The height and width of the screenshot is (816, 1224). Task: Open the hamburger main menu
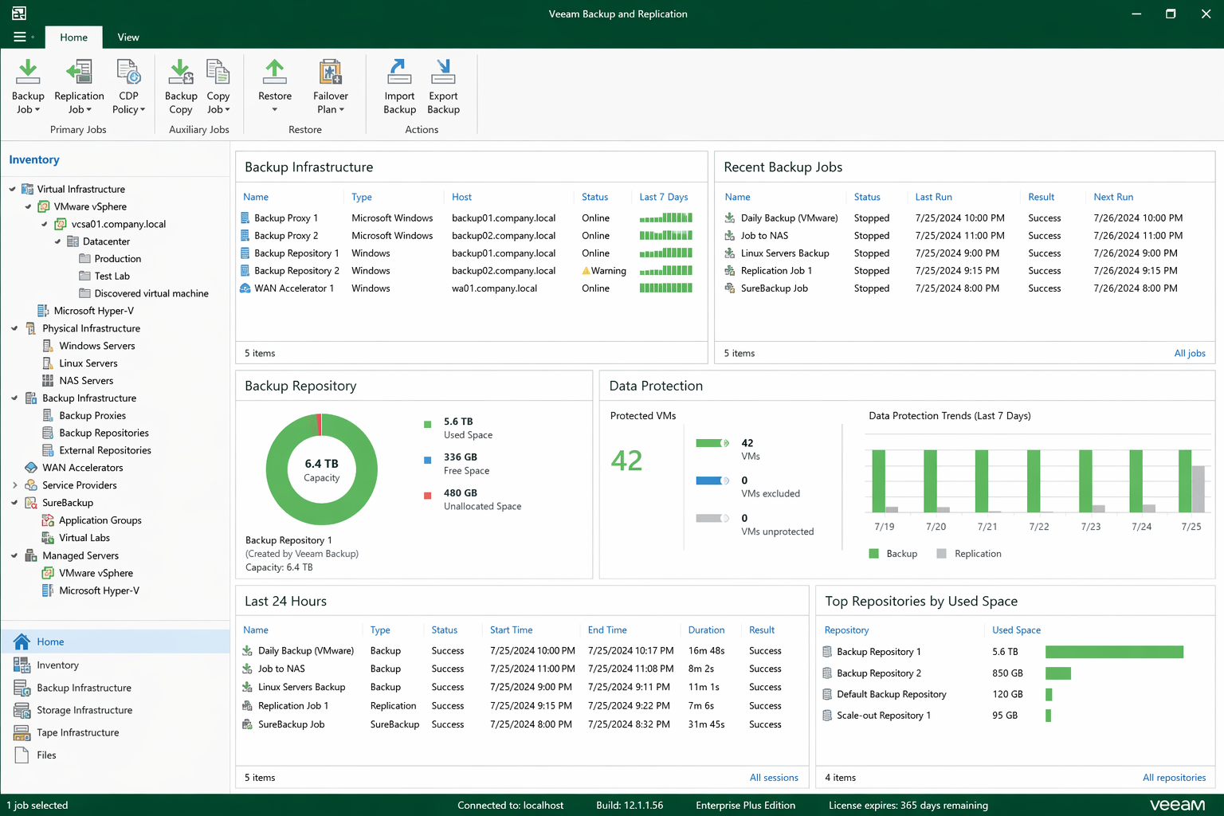click(x=20, y=37)
